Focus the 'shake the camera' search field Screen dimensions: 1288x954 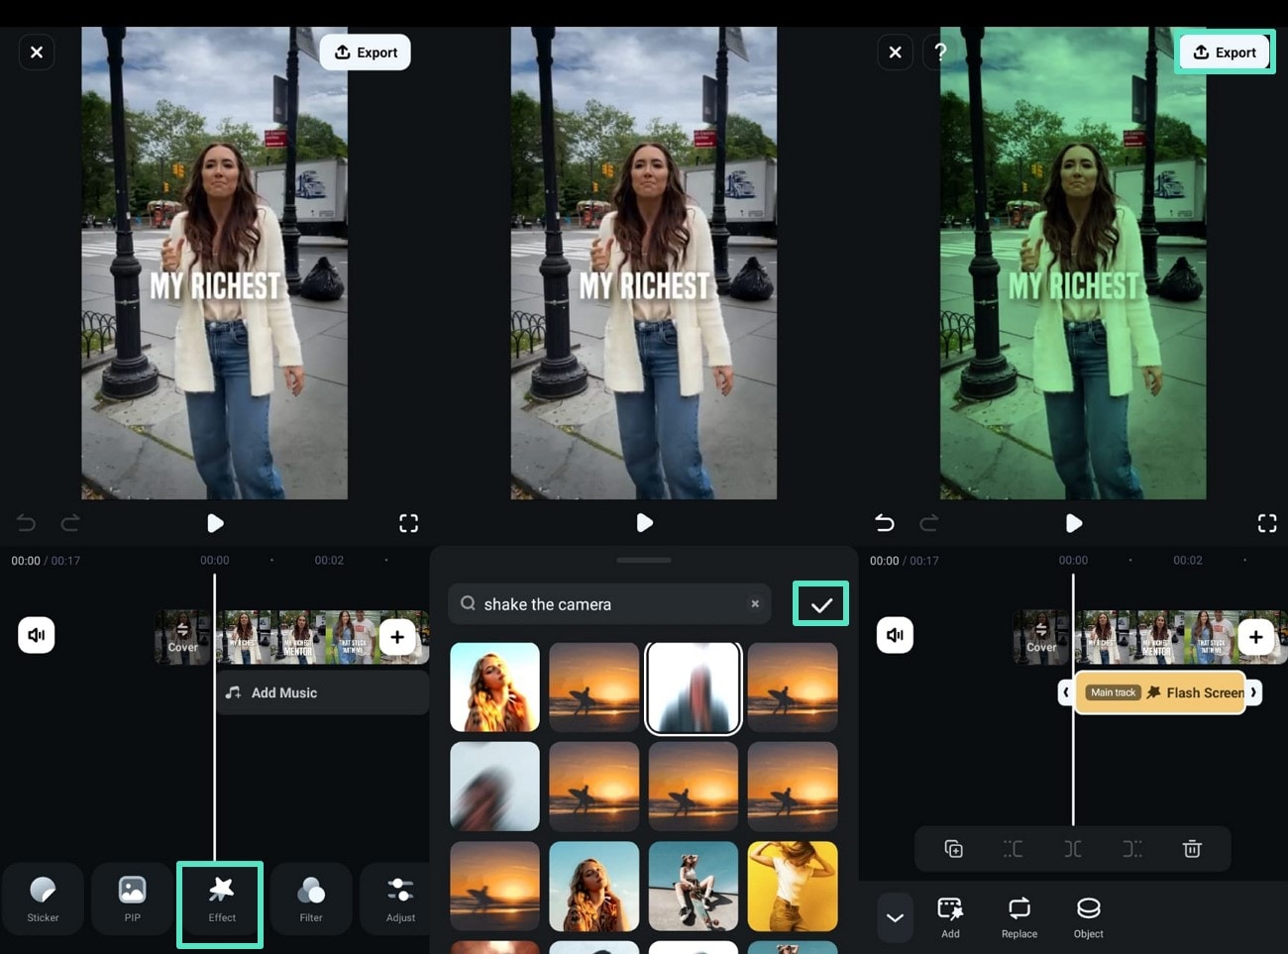coord(609,604)
